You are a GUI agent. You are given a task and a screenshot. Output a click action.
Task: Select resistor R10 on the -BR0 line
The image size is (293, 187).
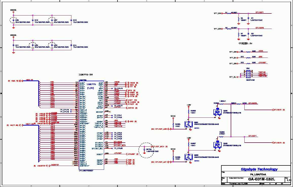coord(248,58)
